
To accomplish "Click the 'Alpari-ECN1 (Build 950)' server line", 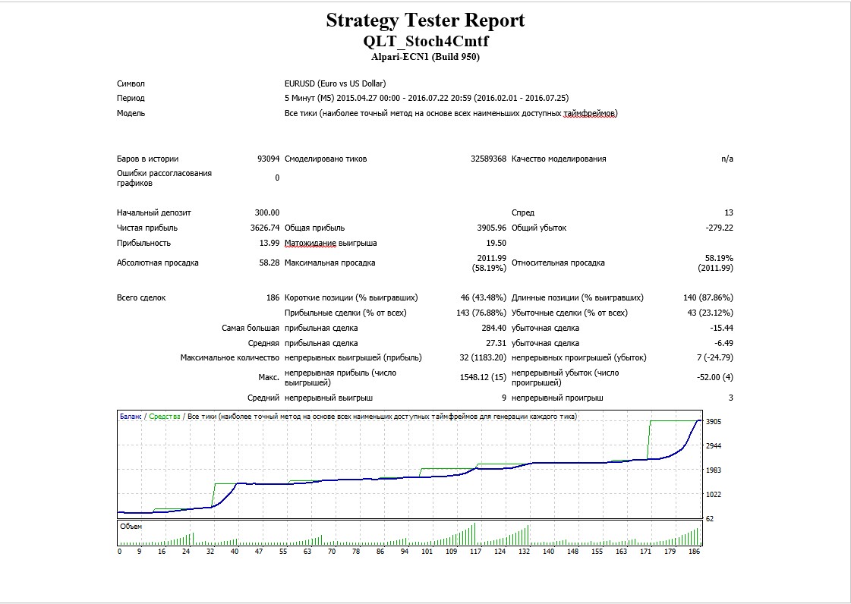I will tap(425, 56).
